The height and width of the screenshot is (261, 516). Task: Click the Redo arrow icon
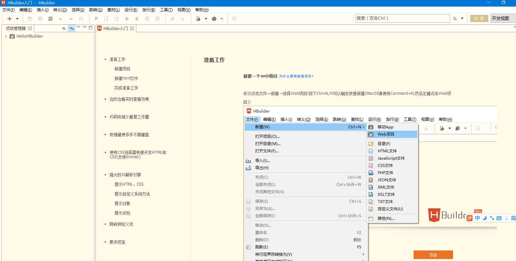(70, 19)
